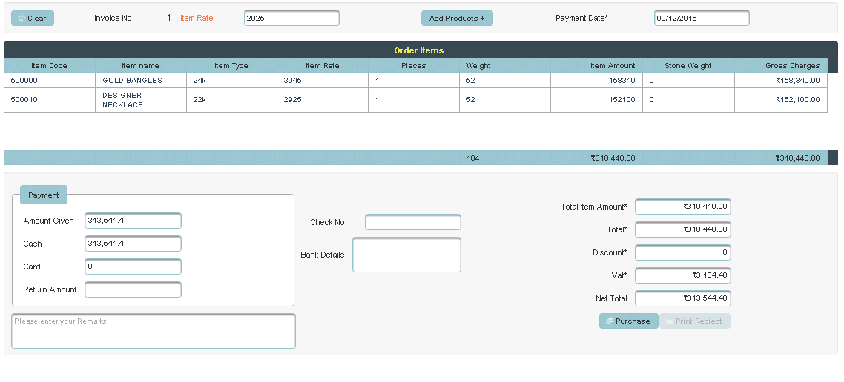This screenshot has height=382, width=844.
Task: Click the Vat amount field
Action: (x=682, y=275)
